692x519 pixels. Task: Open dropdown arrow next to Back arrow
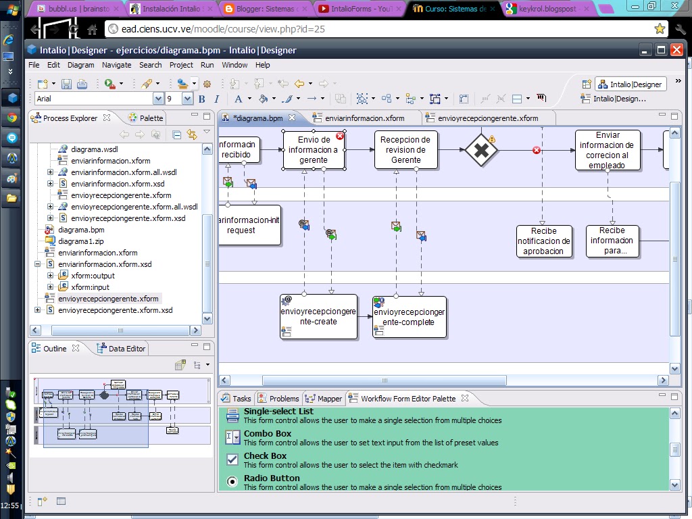(x=310, y=83)
